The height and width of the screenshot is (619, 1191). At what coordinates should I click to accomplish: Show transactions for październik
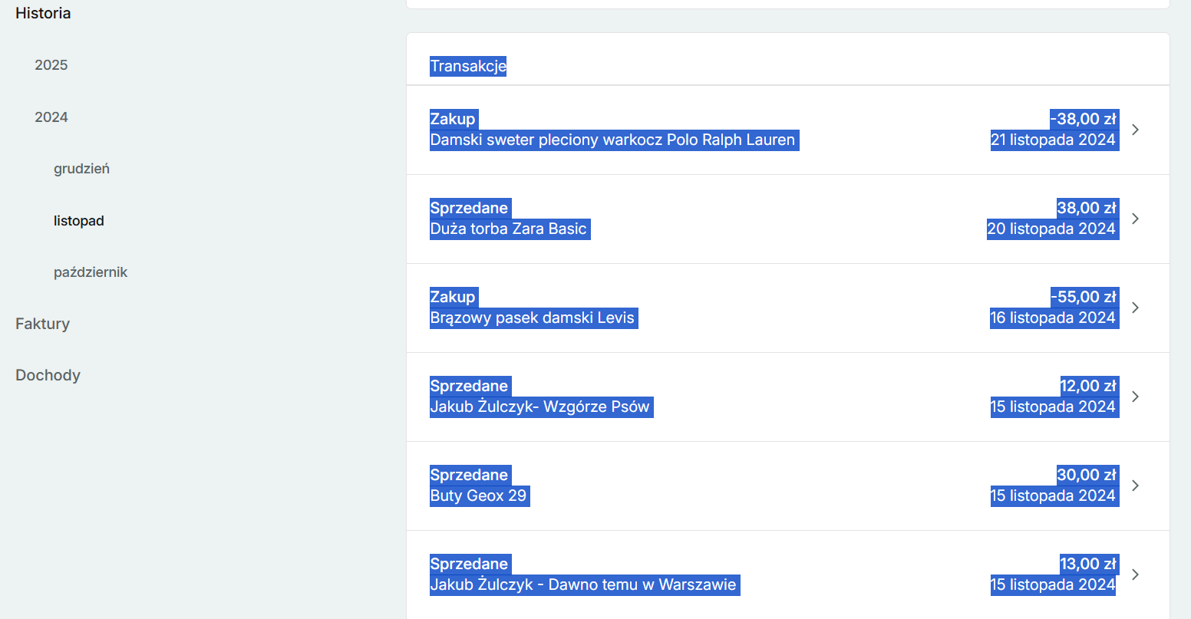coord(91,272)
